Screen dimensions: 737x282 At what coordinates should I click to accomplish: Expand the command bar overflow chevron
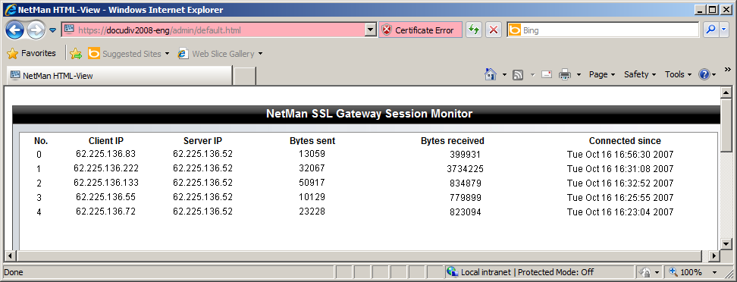pos(728,69)
